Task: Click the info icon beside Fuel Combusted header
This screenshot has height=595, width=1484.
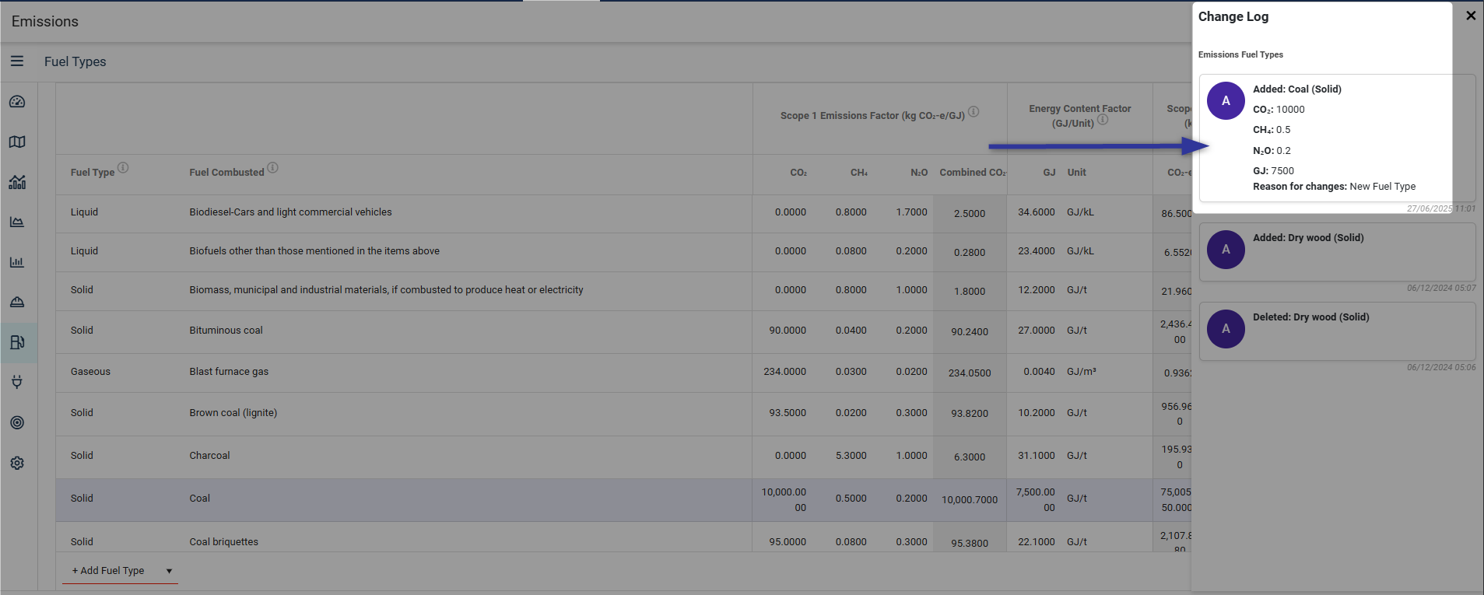Action: point(272,167)
